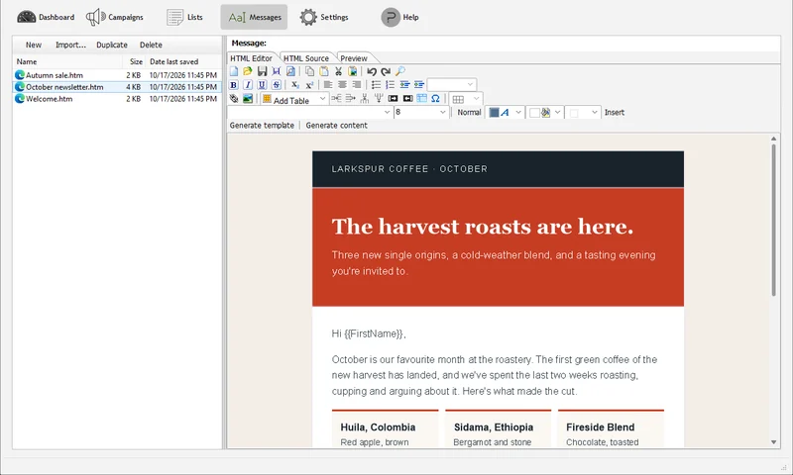Screen dimensions: 793x475
Task: Click the Insert button
Action: click(615, 112)
